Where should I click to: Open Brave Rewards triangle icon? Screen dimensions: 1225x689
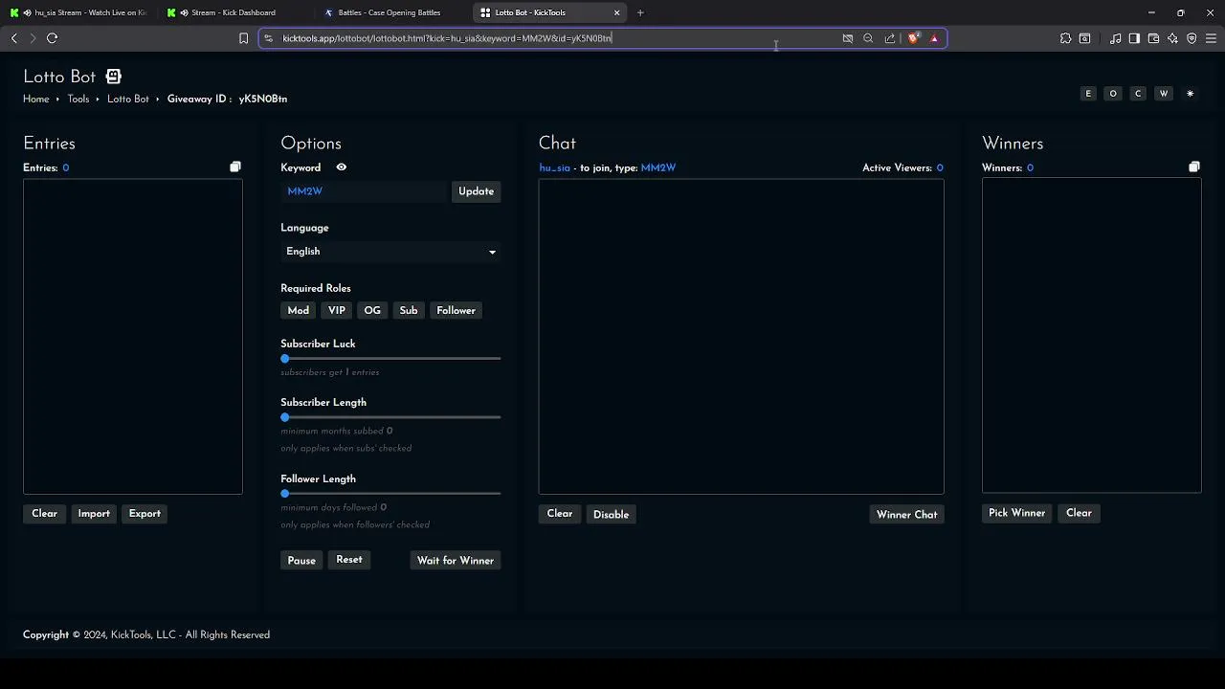tap(934, 38)
